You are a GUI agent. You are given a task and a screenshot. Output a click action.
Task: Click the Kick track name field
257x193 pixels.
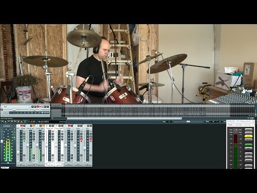[x=5, y=107]
